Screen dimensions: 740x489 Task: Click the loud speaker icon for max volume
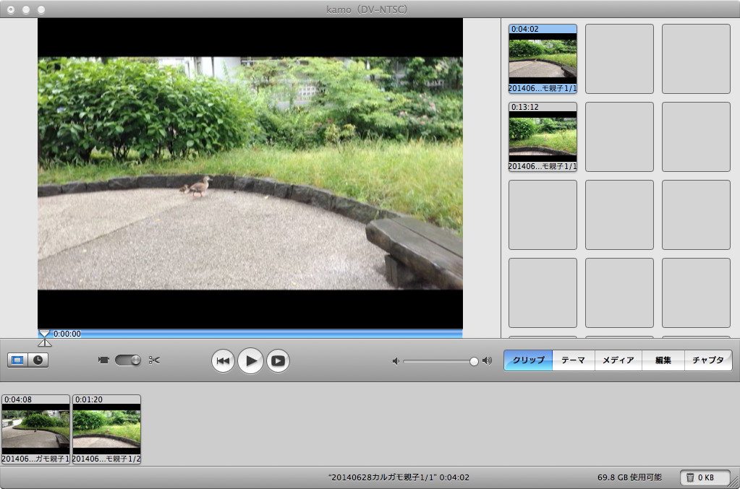(x=487, y=361)
